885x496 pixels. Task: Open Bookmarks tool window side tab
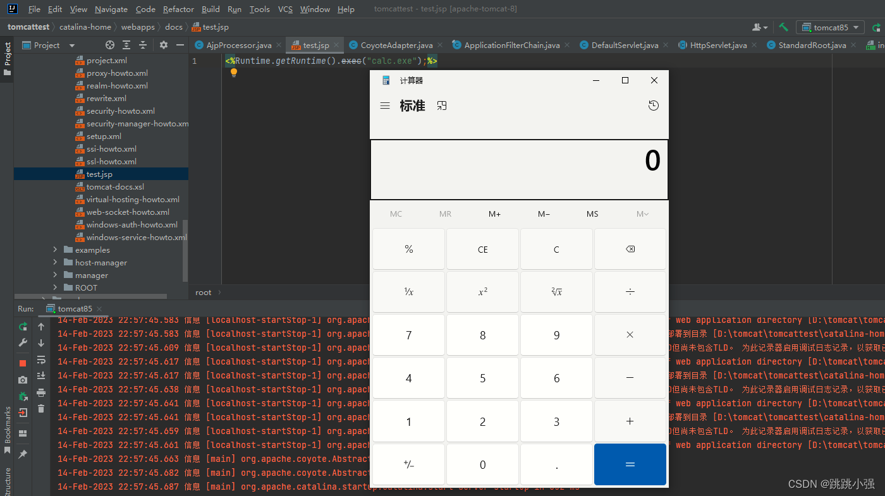point(7,430)
